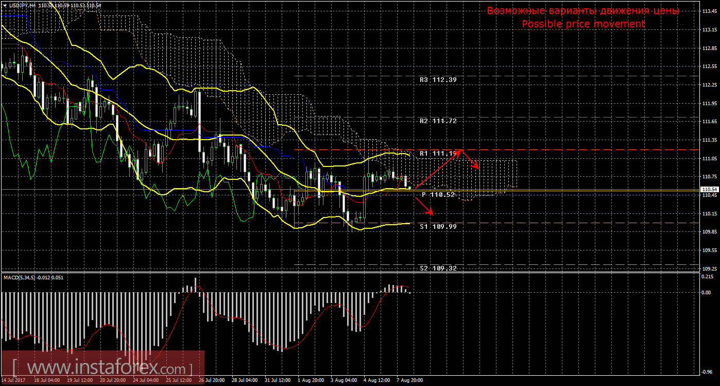Click 110.15 on the price axis
The height and width of the screenshot is (386, 720).
tap(709, 214)
